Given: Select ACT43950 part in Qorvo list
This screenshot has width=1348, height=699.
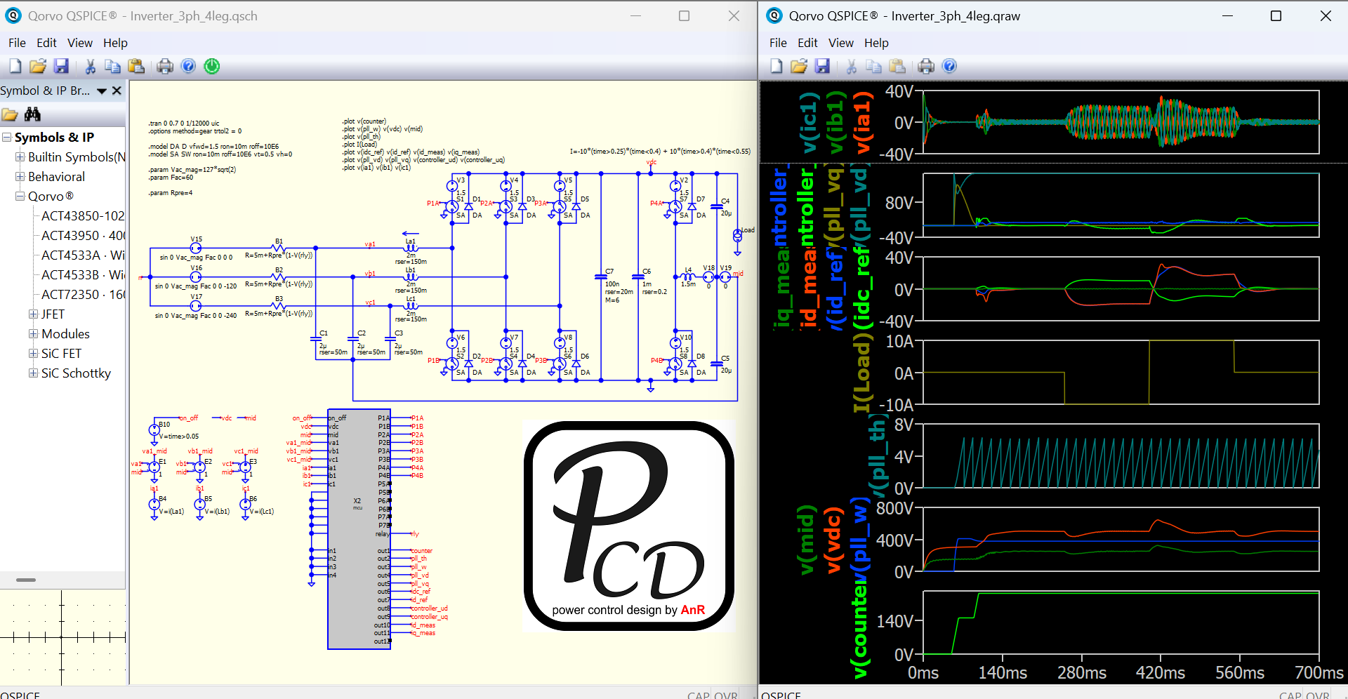Looking at the screenshot, I should point(83,235).
